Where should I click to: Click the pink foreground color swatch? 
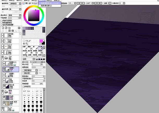[41, 41]
